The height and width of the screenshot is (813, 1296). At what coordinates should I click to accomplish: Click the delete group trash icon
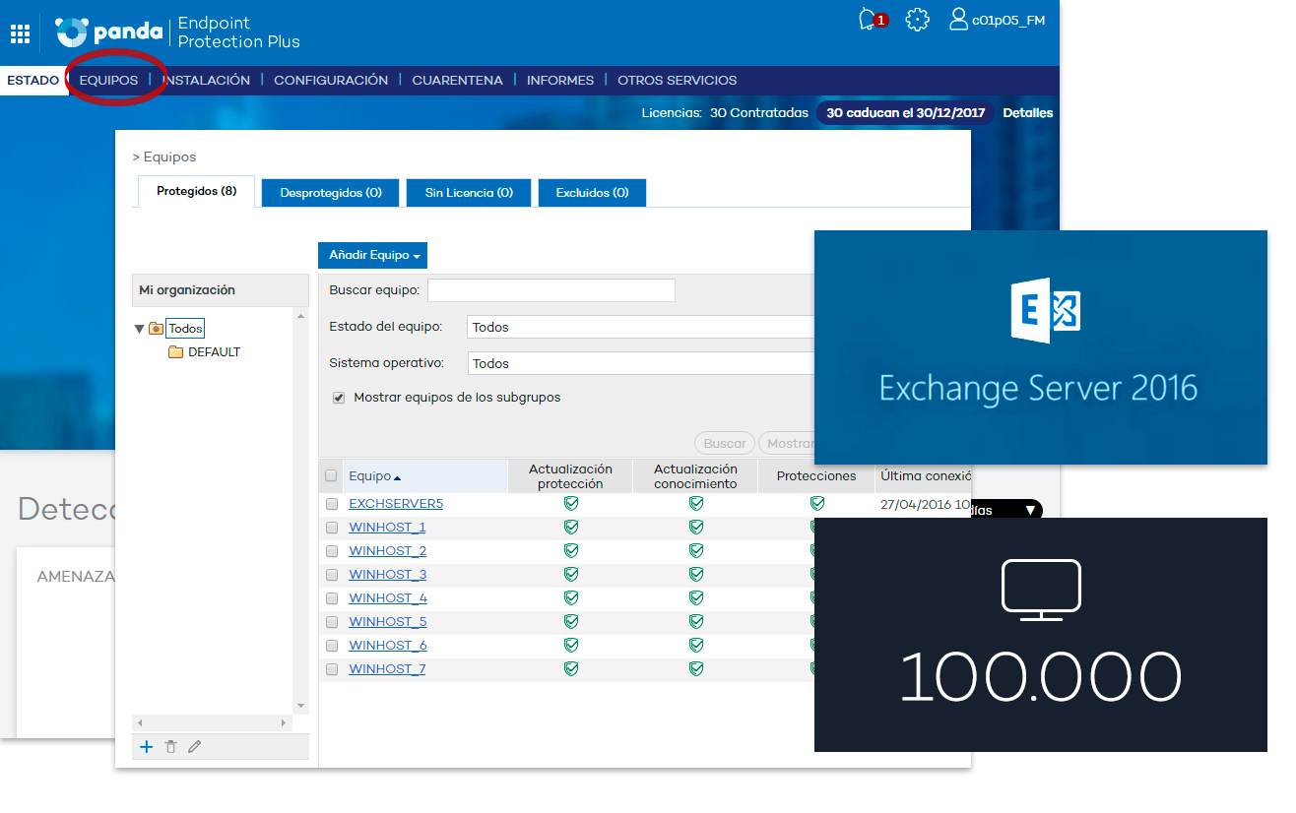pyautogui.click(x=170, y=747)
